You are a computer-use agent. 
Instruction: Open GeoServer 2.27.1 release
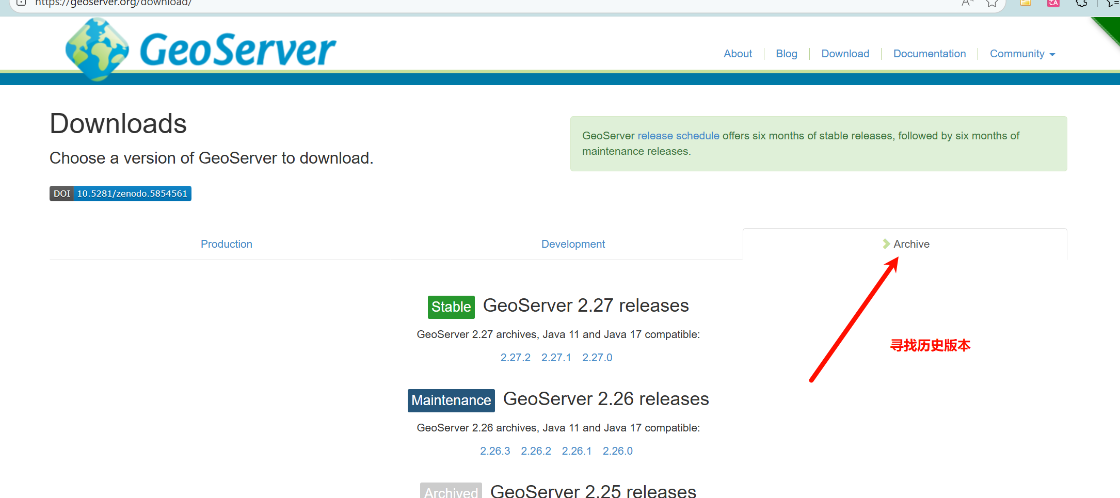pos(556,358)
